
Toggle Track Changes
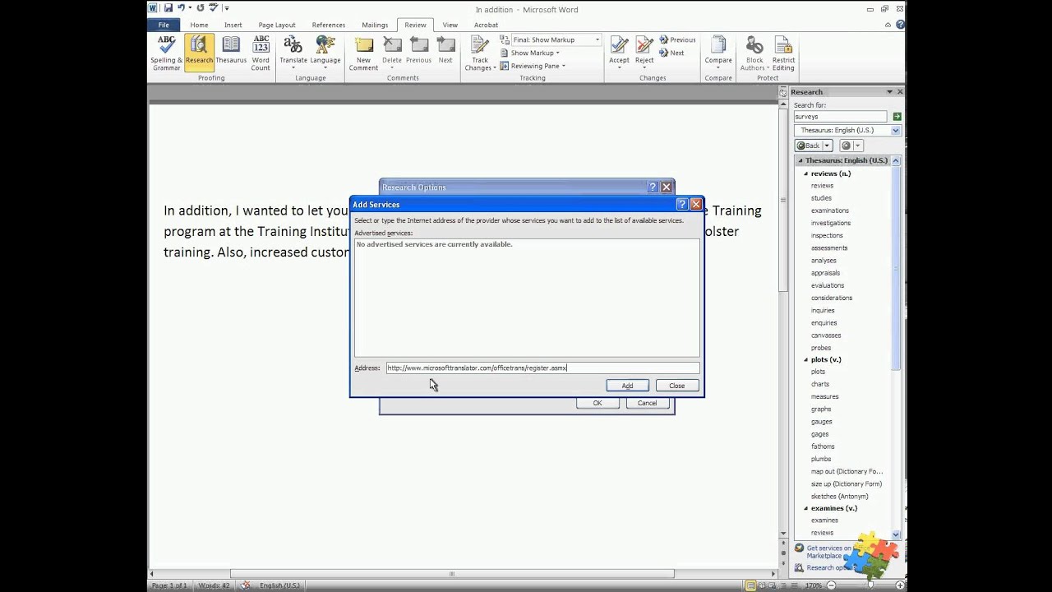pyautogui.click(x=480, y=53)
